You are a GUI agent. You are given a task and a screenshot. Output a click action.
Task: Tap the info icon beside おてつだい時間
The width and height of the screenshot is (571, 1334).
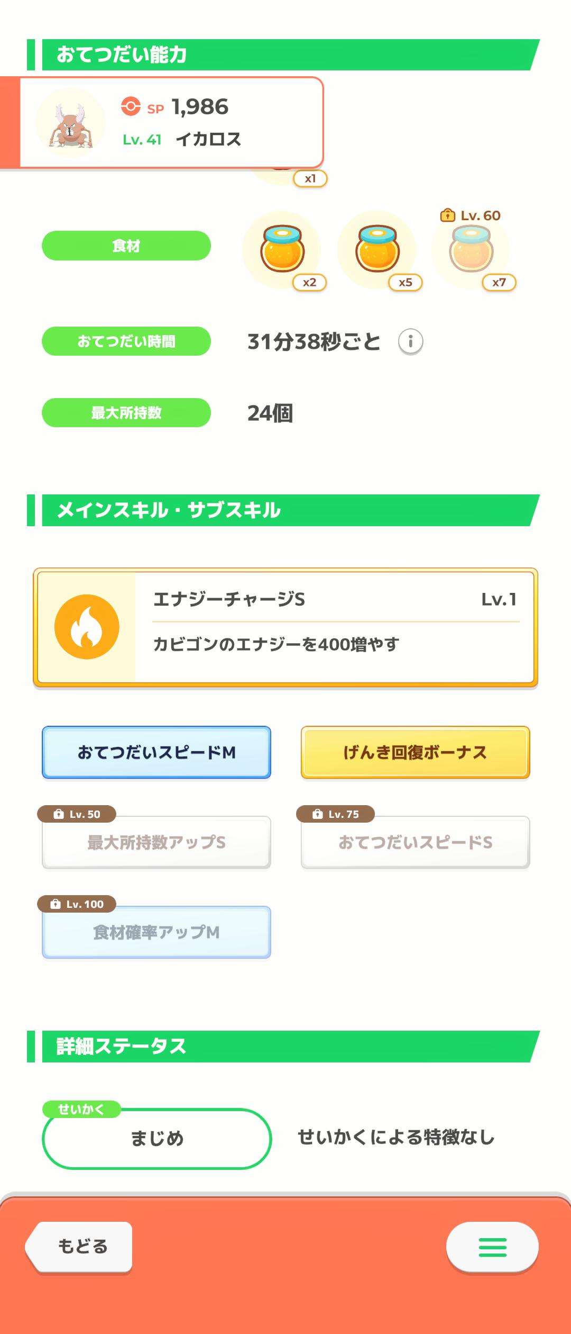click(x=410, y=341)
